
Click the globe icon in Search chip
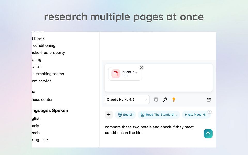(x=120, y=115)
